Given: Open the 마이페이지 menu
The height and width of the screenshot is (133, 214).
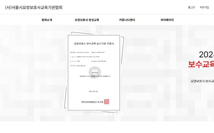Looking at the screenshot, I should (x=167, y=20).
